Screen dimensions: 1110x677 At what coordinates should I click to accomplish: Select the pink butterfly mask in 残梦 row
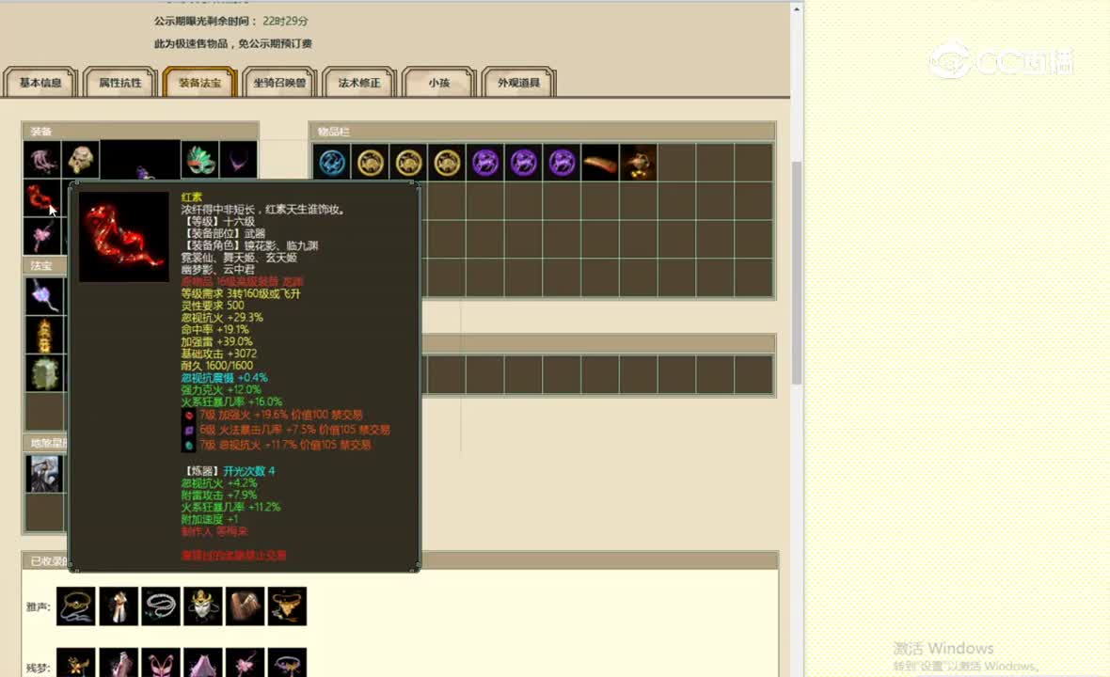pyautogui.click(x=161, y=663)
